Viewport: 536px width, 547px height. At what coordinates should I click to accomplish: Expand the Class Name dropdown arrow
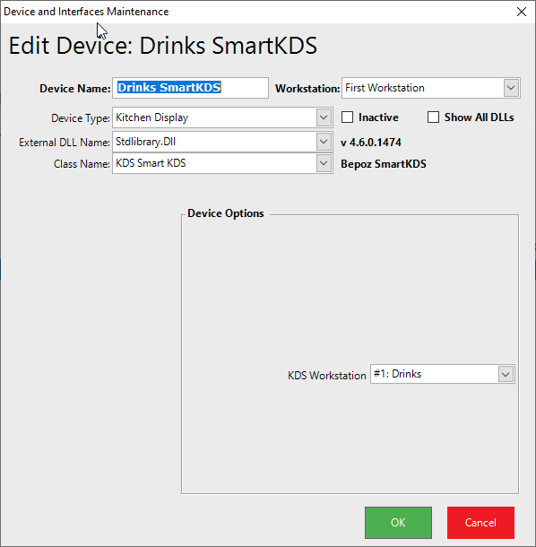click(324, 163)
